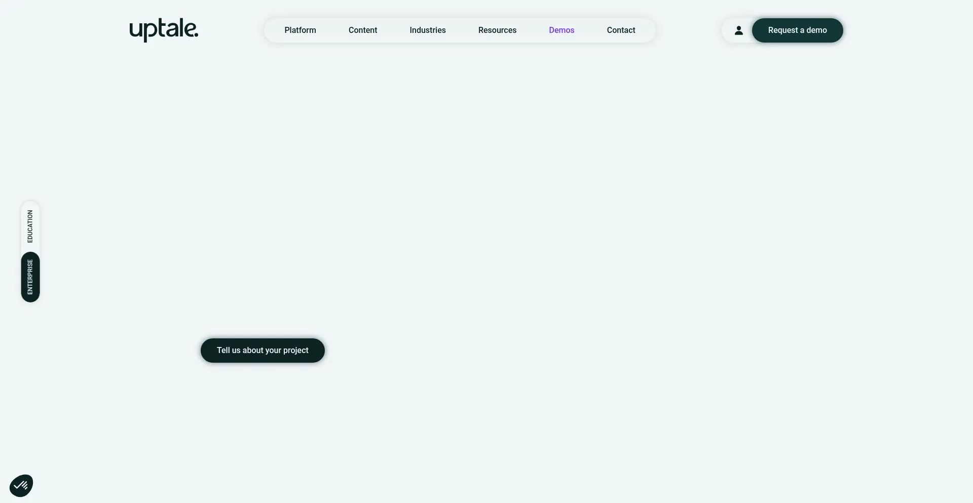Click Tell us about your project

(x=263, y=351)
